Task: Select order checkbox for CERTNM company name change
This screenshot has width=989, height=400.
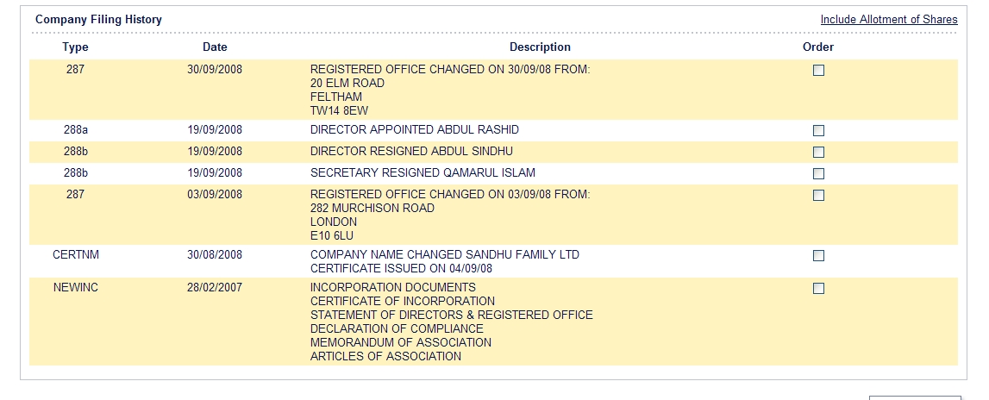Action: coord(818,255)
